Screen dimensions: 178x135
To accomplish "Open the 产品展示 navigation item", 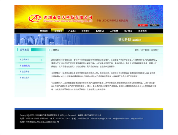I will [x=72, y=31].
